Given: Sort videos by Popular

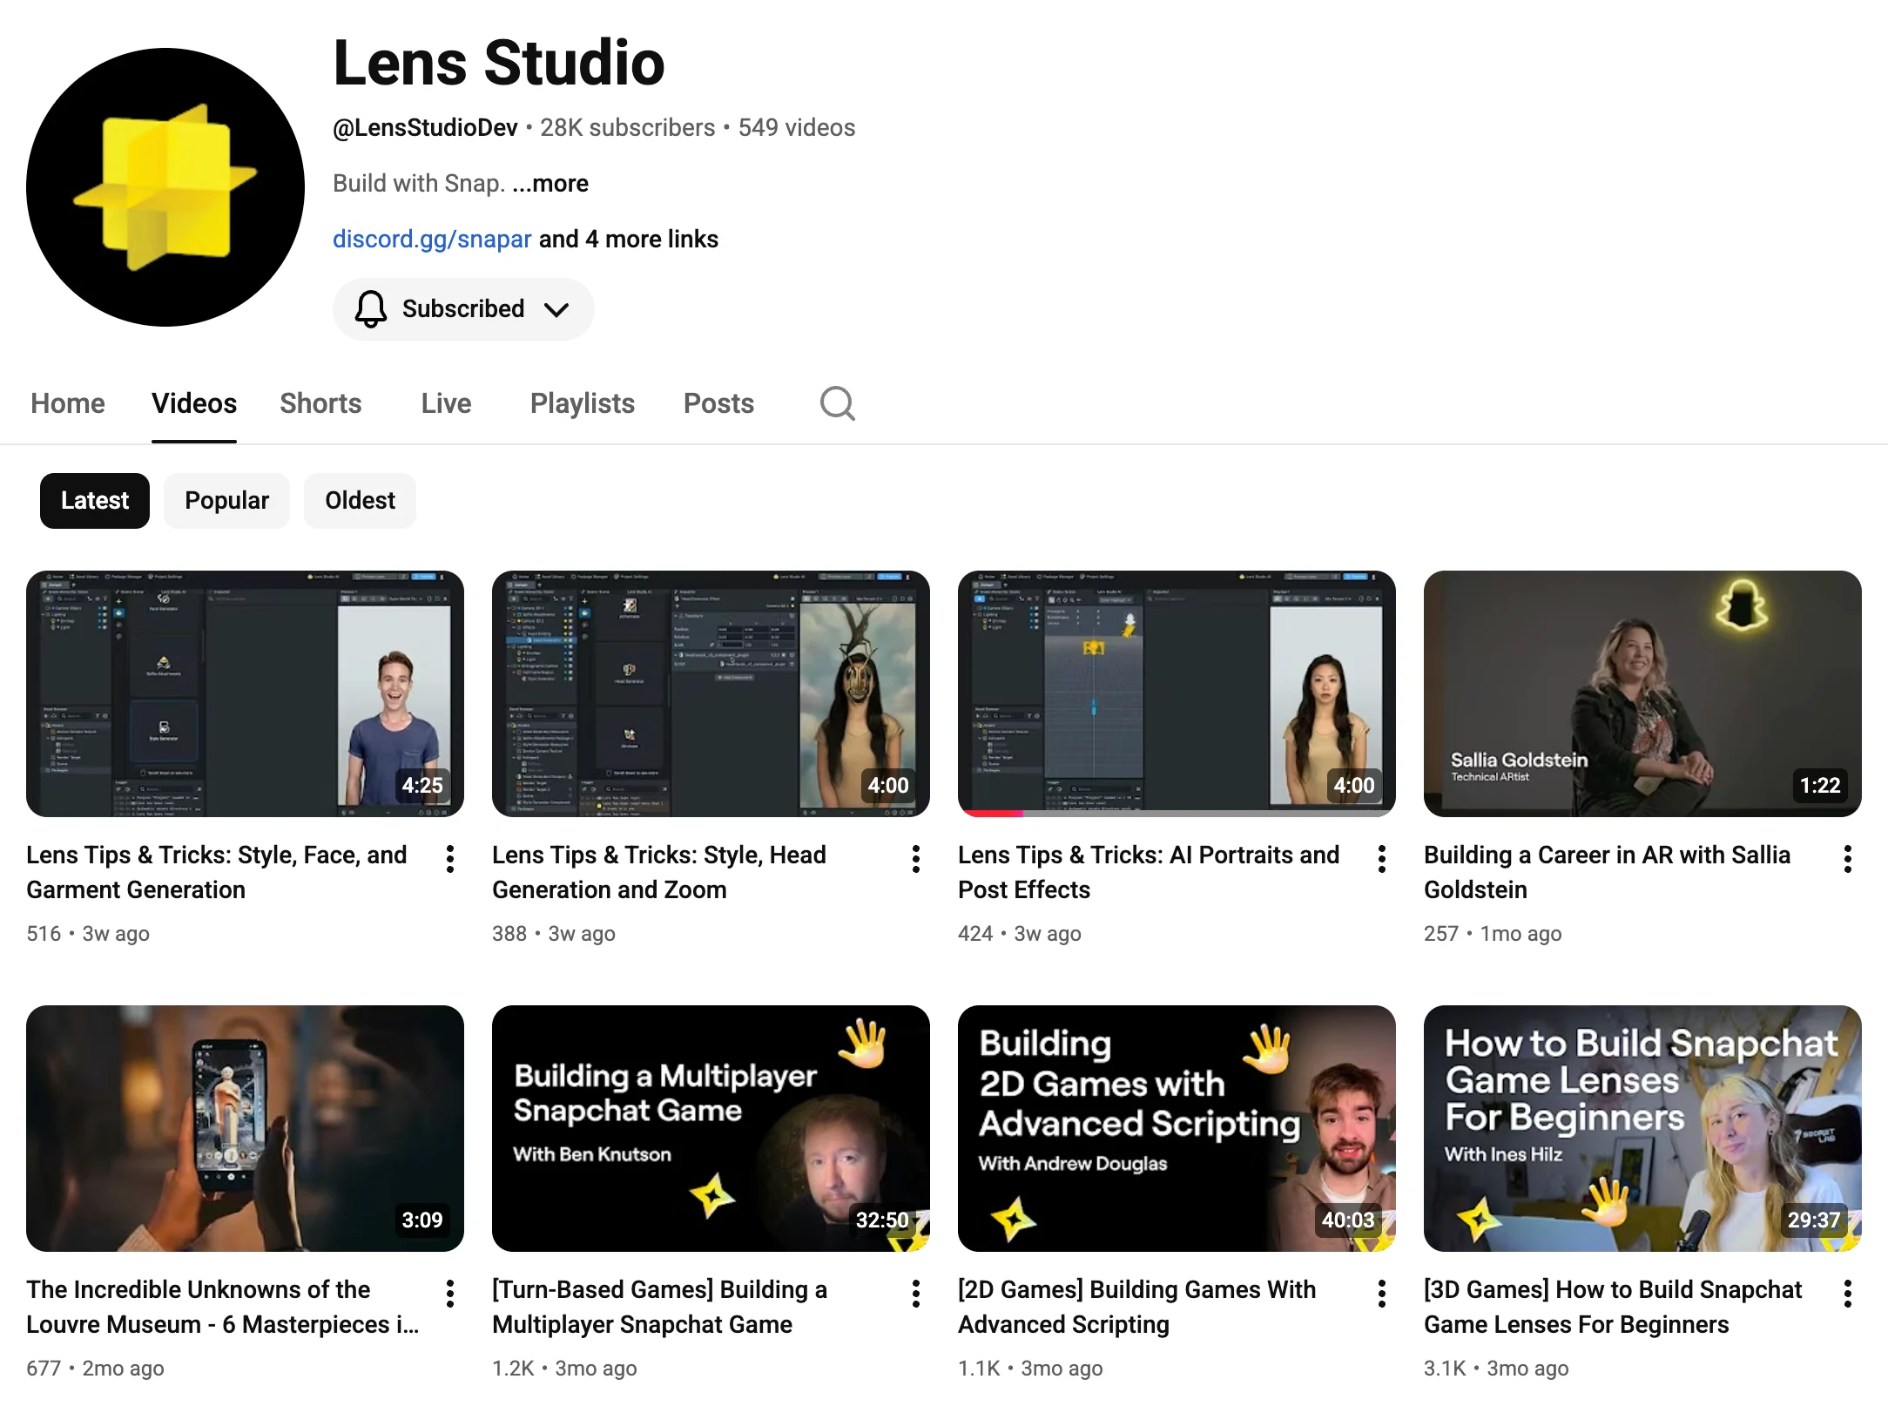Looking at the screenshot, I should (226, 501).
